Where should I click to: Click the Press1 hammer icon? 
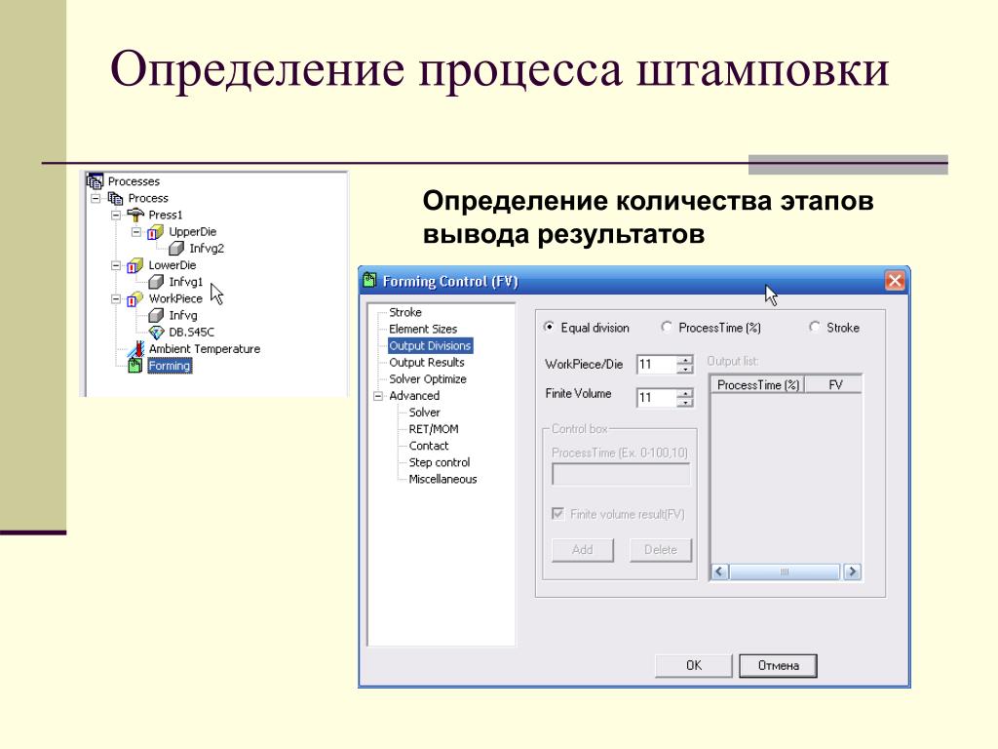pos(135,215)
